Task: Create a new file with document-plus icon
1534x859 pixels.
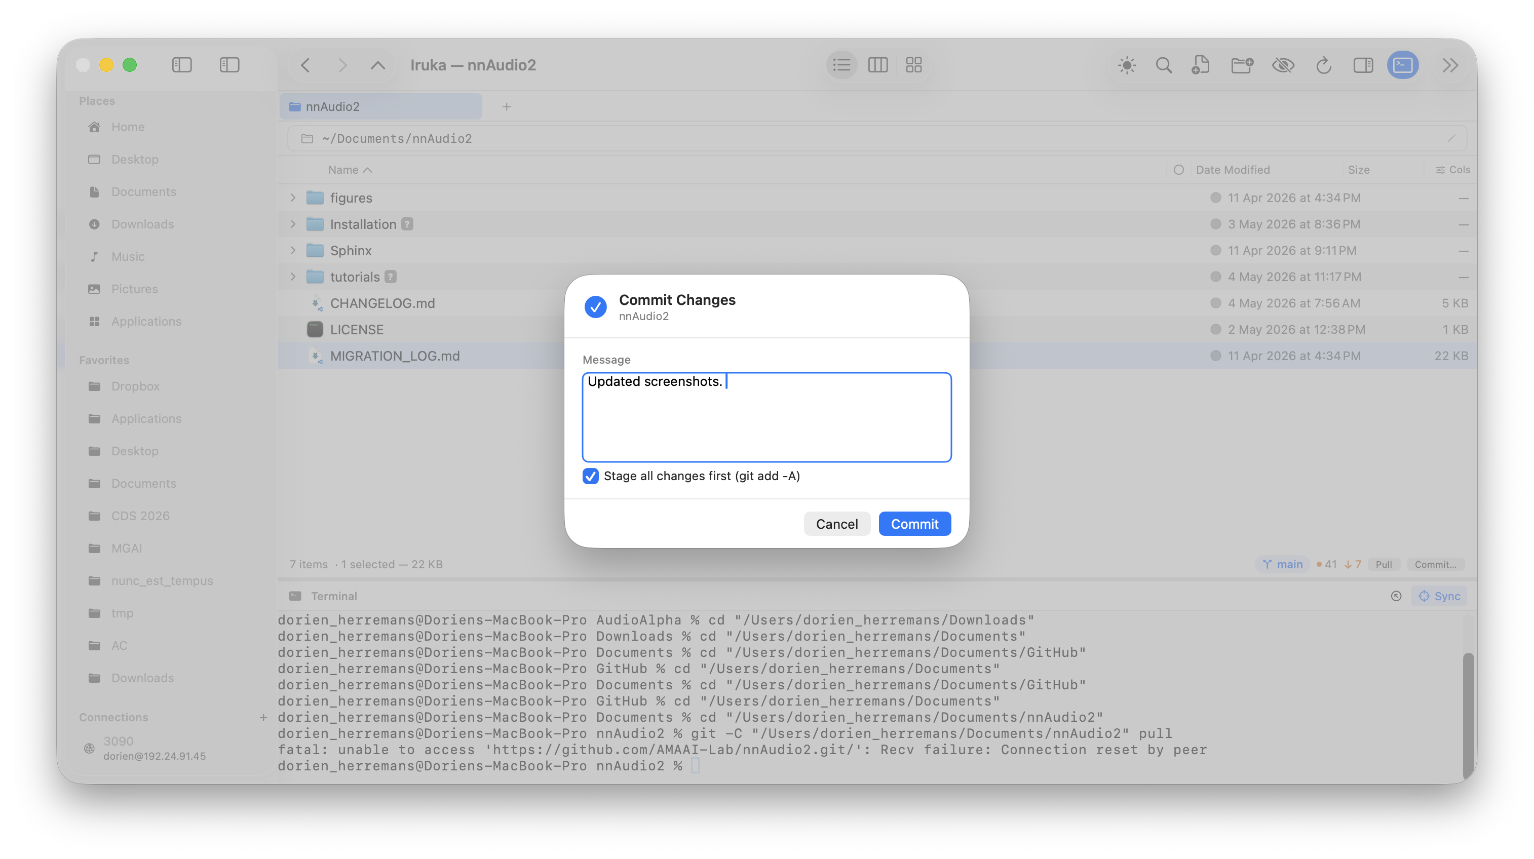Action: 1201,65
